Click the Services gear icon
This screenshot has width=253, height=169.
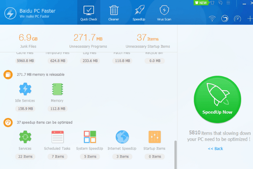pos(25,137)
